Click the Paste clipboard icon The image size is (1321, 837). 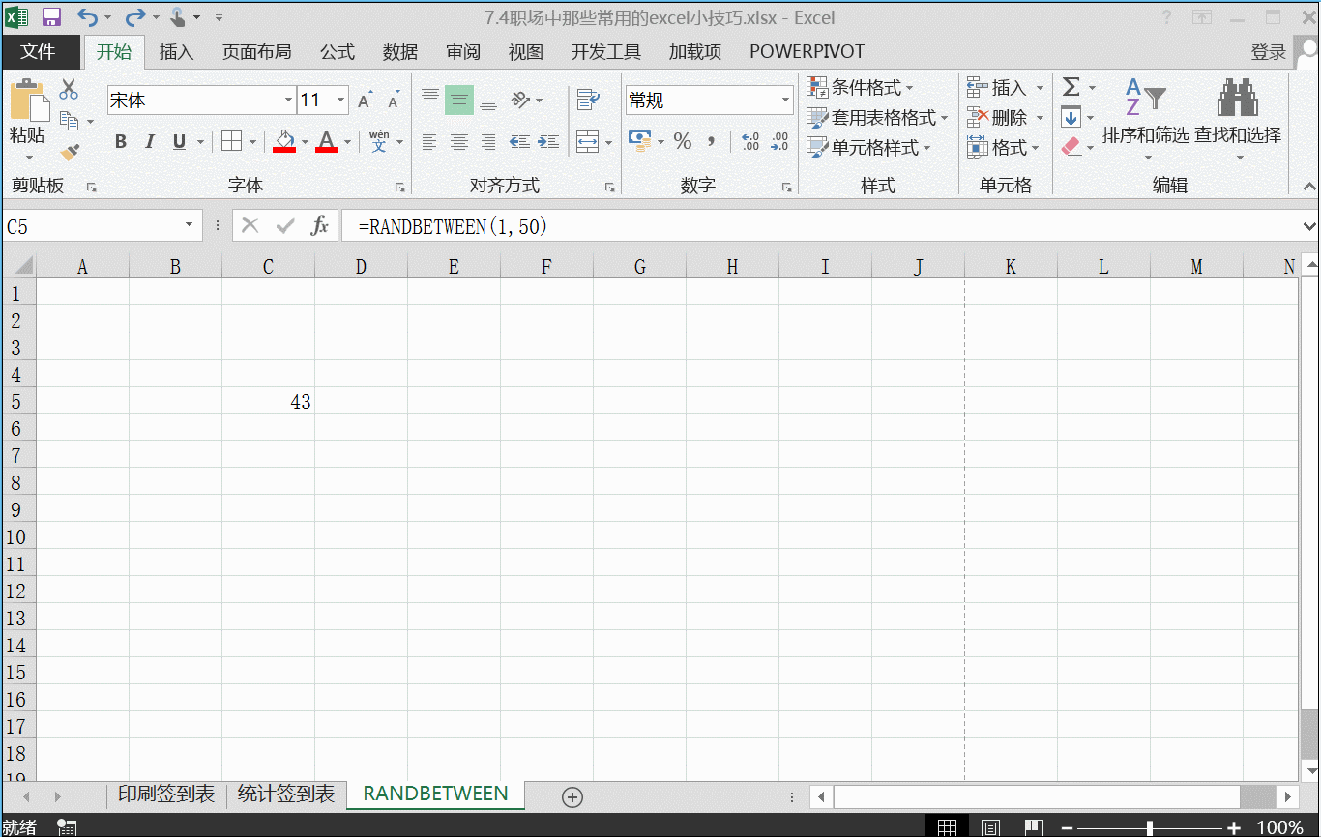click(x=28, y=101)
